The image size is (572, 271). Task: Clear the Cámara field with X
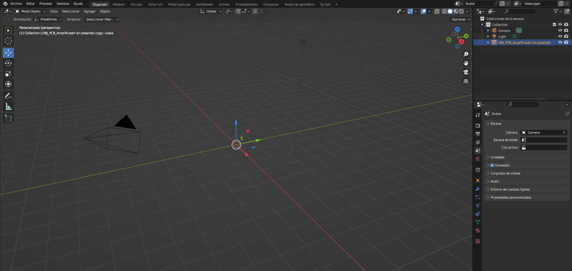(564, 133)
